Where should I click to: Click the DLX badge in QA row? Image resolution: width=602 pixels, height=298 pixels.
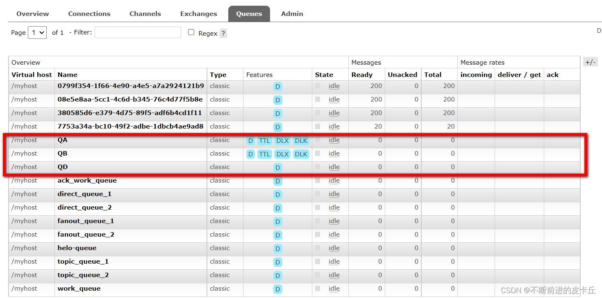coord(282,141)
